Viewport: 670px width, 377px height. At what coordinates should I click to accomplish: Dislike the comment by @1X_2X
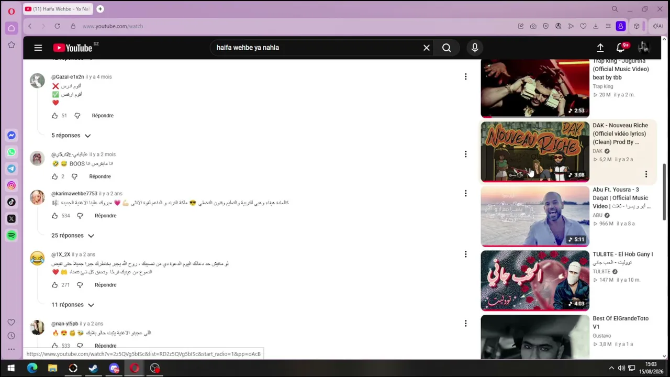click(80, 285)
